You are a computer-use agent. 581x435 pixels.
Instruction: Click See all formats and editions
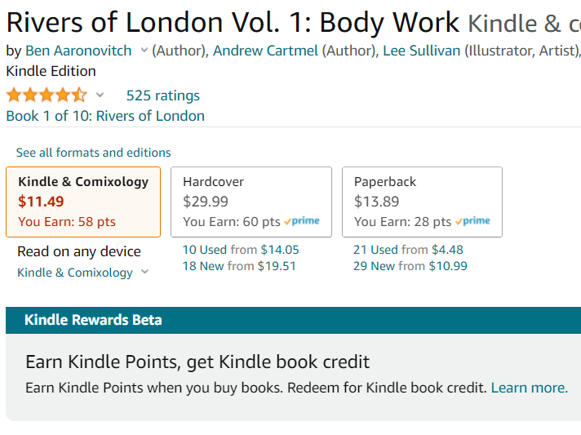[x=94, y=153]
